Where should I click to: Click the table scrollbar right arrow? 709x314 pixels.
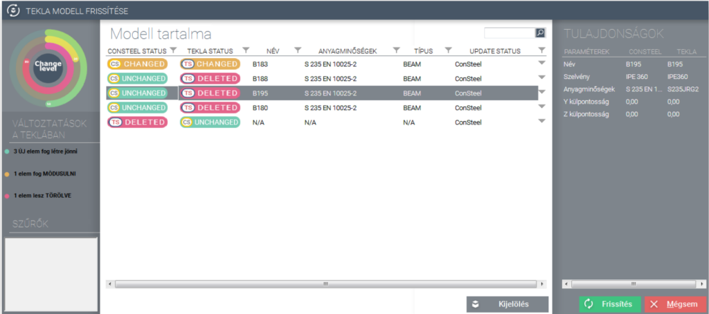click(543, 284)
